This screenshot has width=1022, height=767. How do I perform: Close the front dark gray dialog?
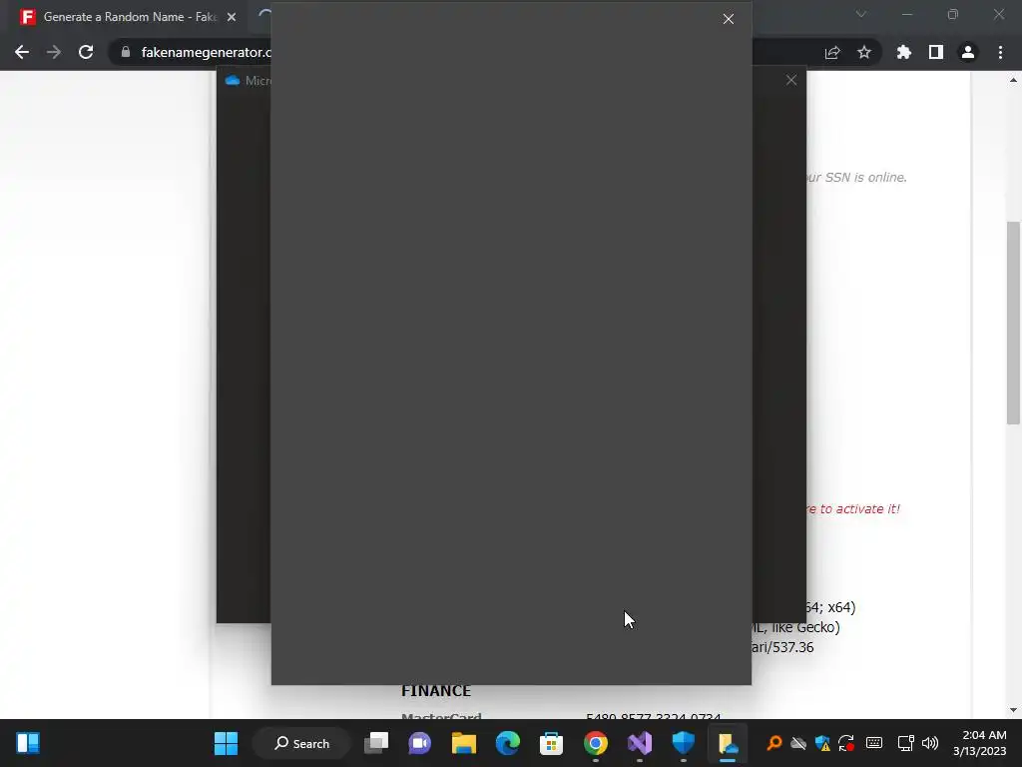tap(728, 20)
